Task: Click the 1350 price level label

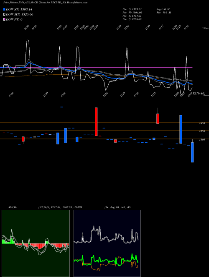Action: pyautogui.click(x=202, y=131)
